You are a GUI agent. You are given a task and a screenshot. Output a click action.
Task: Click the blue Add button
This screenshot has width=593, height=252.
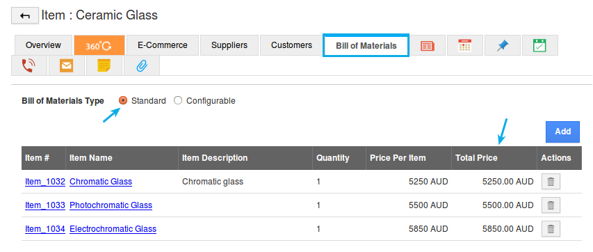[562, 132]
